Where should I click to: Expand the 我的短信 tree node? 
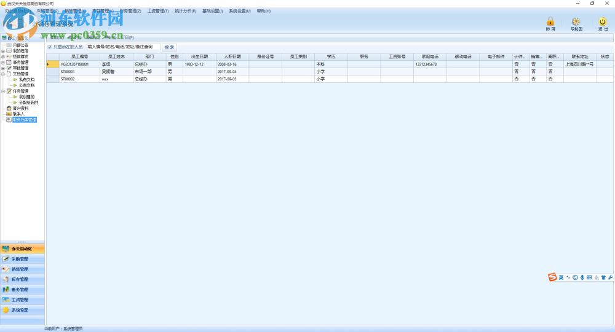pyautogui.click(x=3, y=51)
